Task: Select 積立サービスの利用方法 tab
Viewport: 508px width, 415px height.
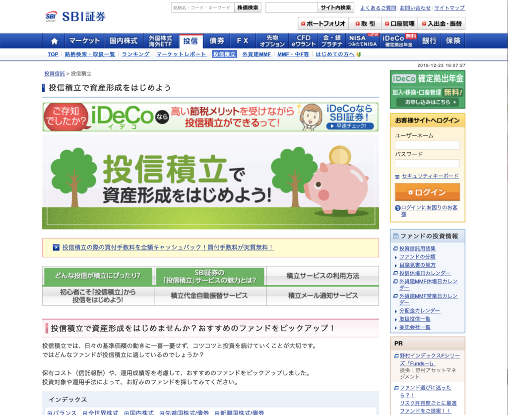Action: pyautogui.click(x=322, y=276)
